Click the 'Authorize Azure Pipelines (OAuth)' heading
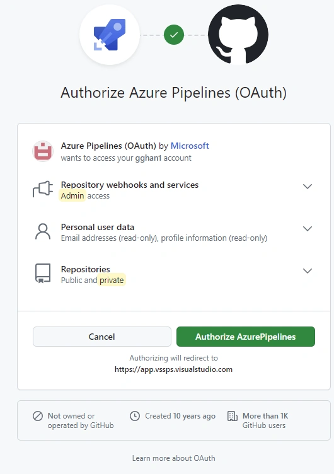The width and height of the screenshot is (334, 474). click(173, 93)
